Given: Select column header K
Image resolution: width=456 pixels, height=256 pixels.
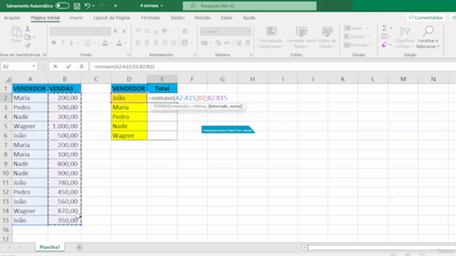Looking at the screenshot, I should (343, 79).
